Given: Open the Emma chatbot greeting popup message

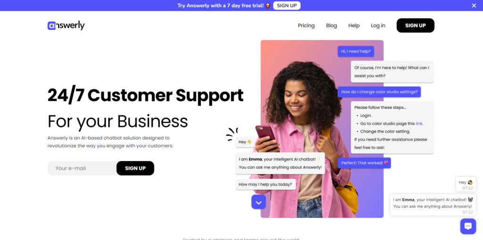Looking at the screenshot, I should pyautogui.click(x=433, y=205).
